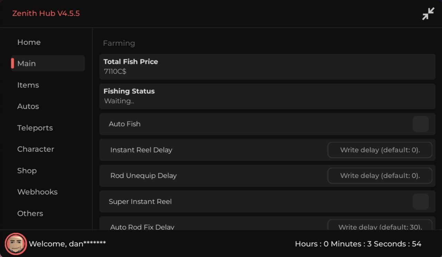
Task: Click the user avatar picture
Action: 16,244
